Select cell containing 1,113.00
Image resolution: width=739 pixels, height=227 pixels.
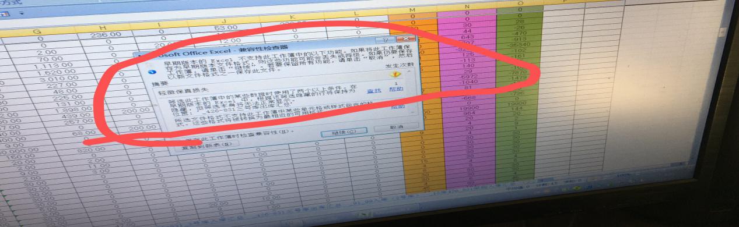click(52, 66)
